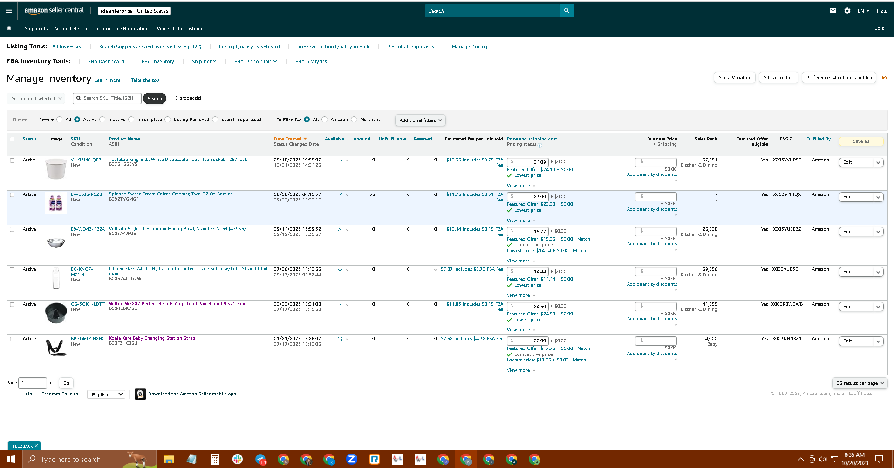
Task: Open the Windows Start menu
Action: coord(11,459)
